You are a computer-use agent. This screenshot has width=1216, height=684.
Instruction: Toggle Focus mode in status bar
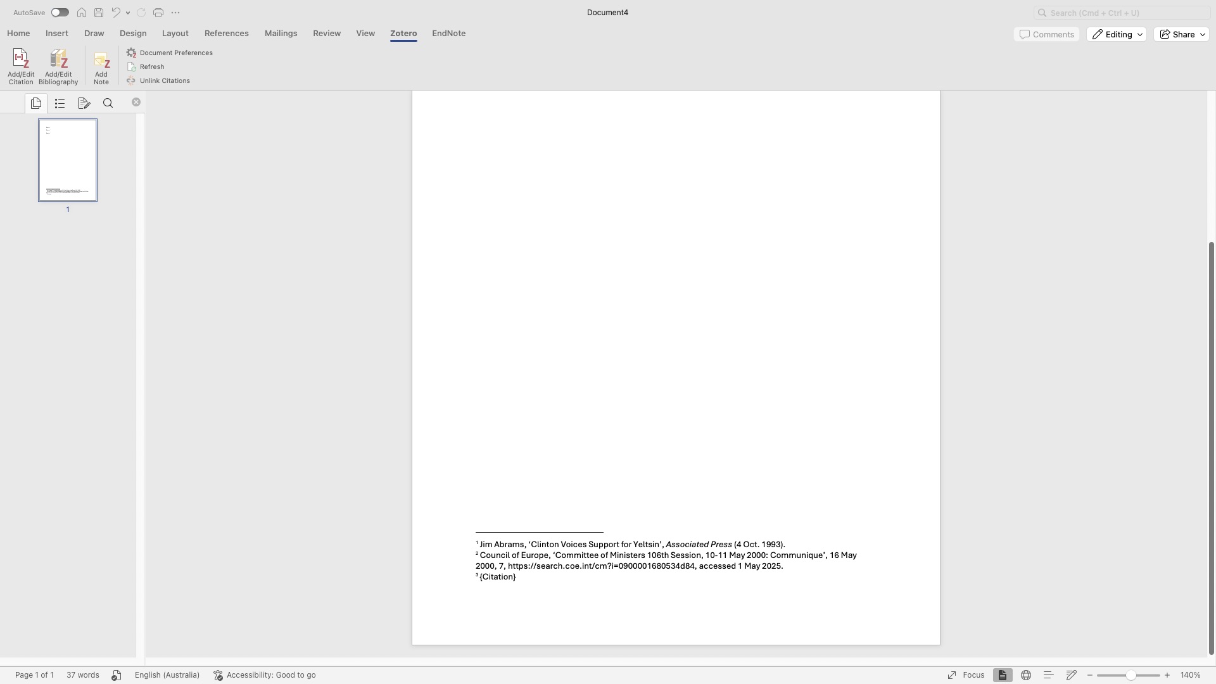coord(966,676)
